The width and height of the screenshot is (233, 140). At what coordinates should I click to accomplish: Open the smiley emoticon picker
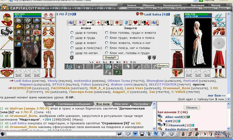[172, 134]
